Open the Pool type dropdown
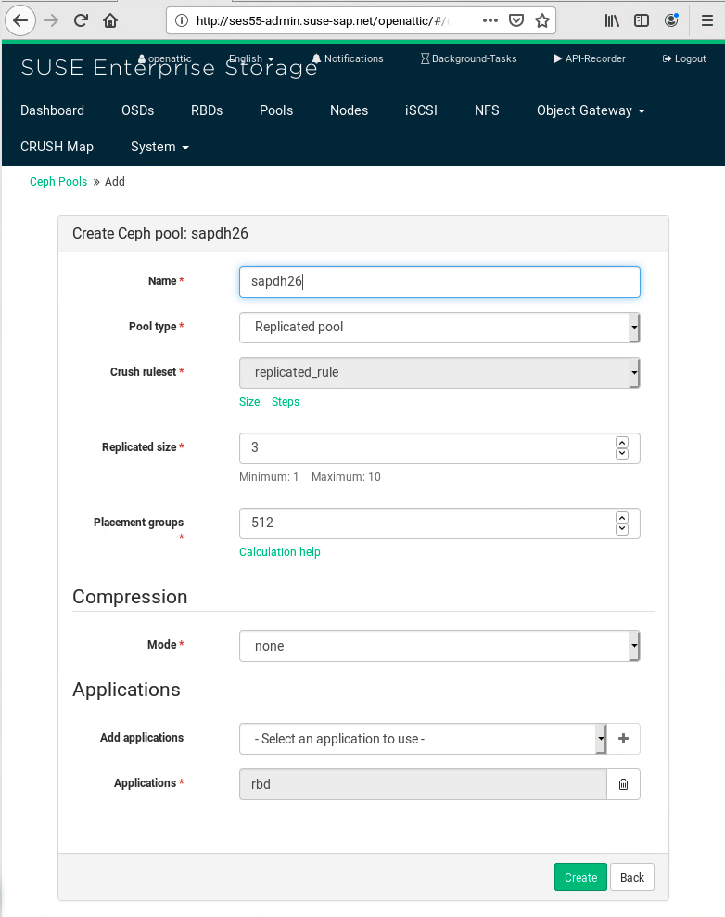 click(439, 327)
